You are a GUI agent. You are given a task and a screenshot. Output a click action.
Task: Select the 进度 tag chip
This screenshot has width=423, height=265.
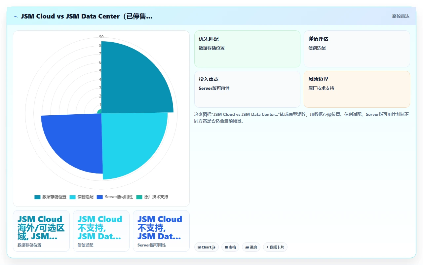coord(251,247)
